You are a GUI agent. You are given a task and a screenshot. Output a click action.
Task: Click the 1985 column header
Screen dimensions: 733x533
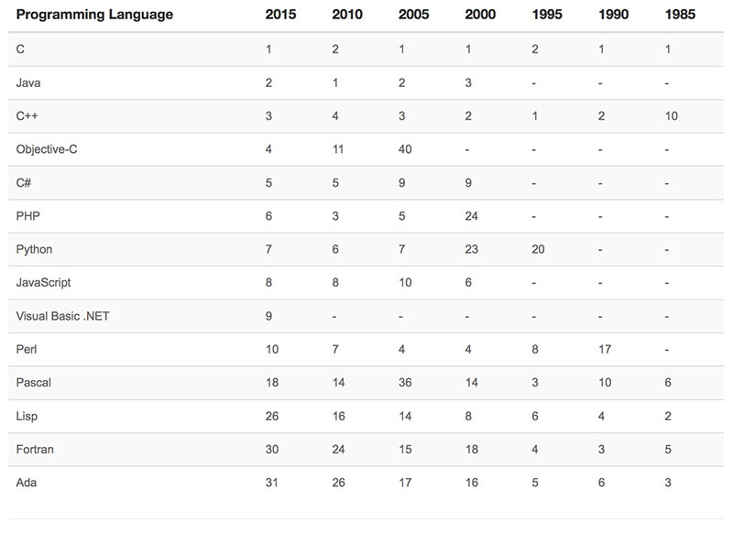pyautogui.click(x=681, y=15)
